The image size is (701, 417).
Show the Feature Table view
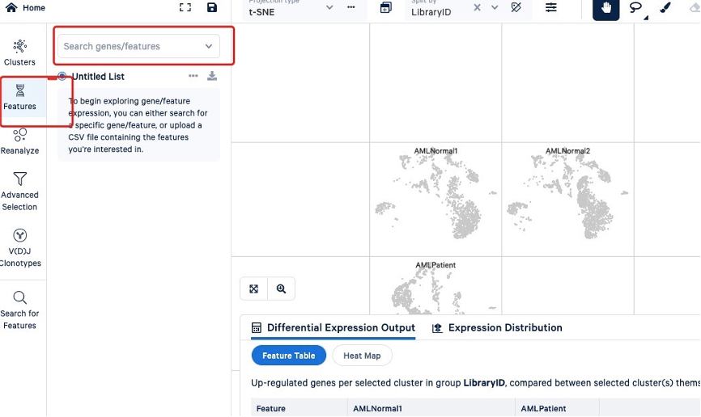pyautogui.click(x=289, y=356)
